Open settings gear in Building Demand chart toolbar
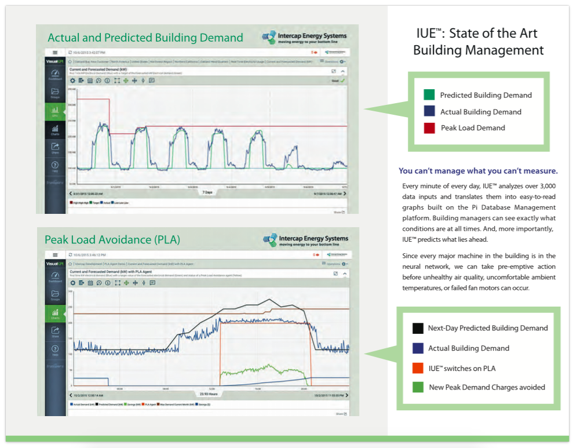The height and width of the screenshot is (448, 577). tap(72, 81)
